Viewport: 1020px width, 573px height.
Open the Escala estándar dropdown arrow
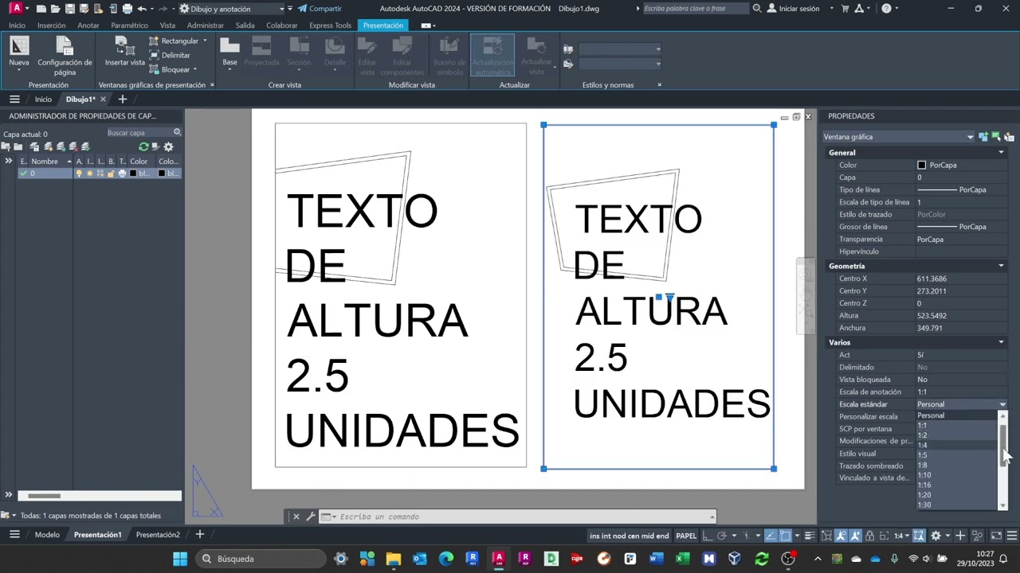(1002, 404)
